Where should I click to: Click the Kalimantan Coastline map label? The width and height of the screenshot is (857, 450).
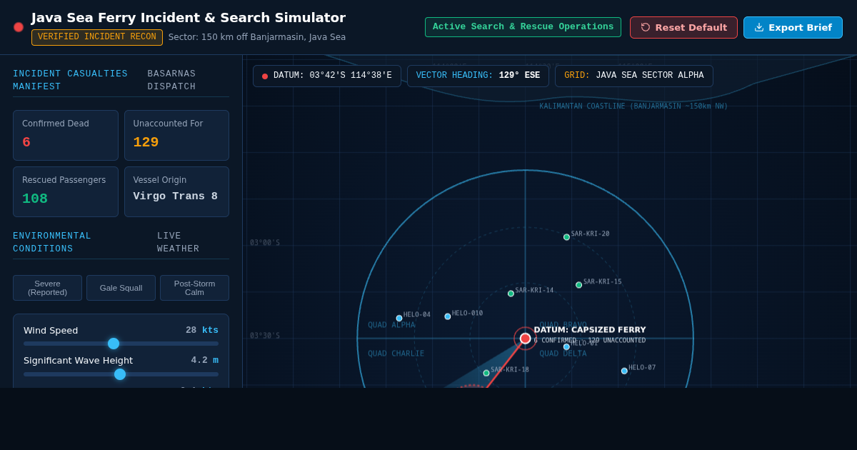(x=633, y=106)
